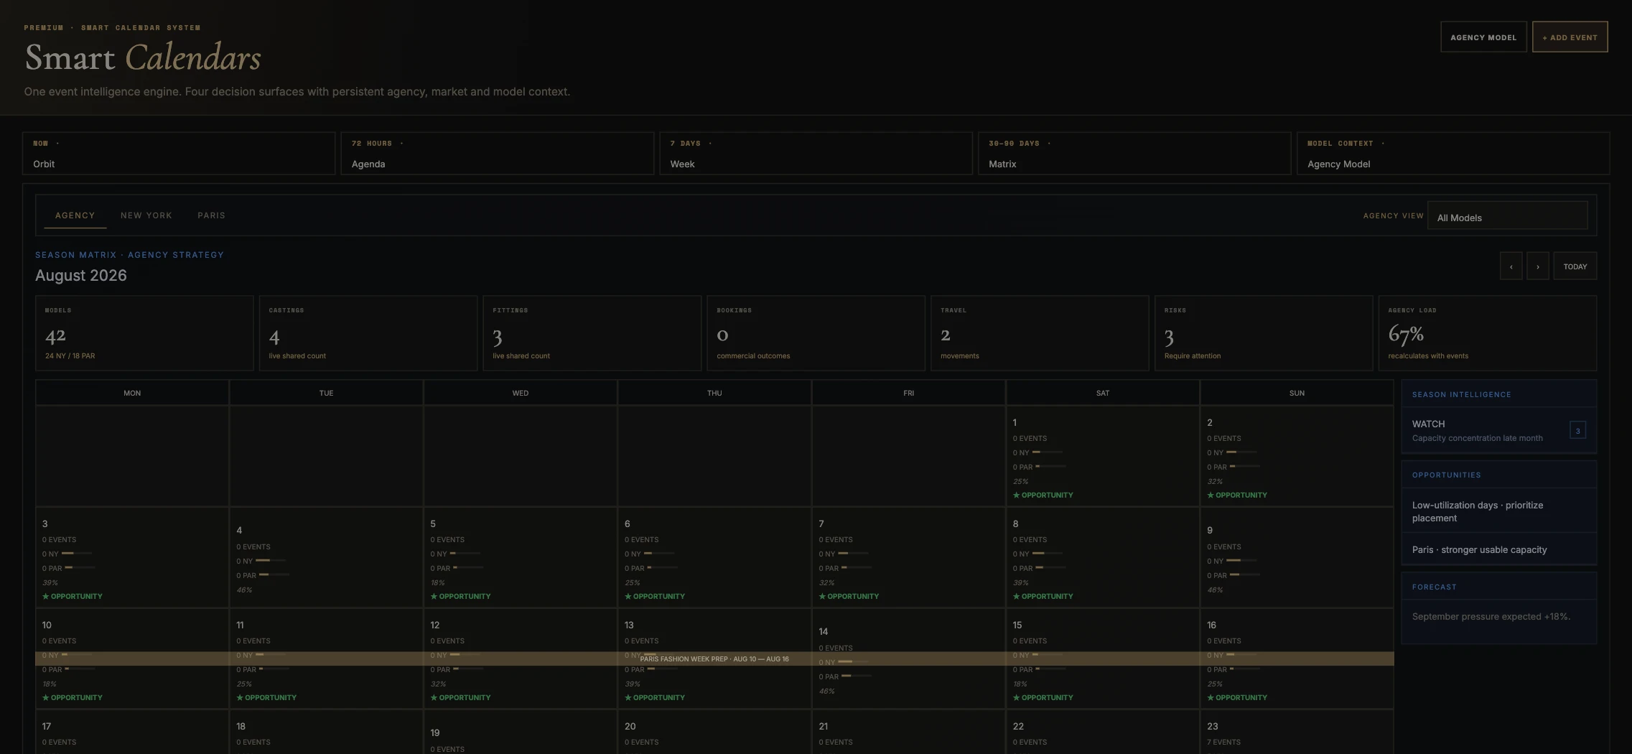The width and height of the screenshot is (1632, 754).
Task: Open the Travel 2 movements card
Action: (x=1040, y=333)
